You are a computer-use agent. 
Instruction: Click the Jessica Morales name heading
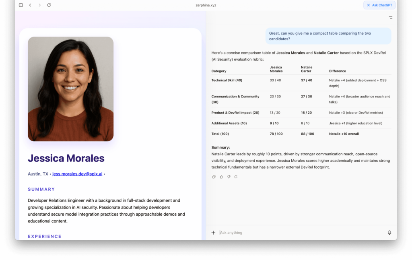(x=66, y=158)
